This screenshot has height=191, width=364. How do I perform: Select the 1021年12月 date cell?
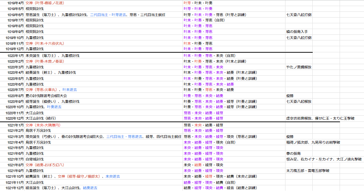coord(14,188)
